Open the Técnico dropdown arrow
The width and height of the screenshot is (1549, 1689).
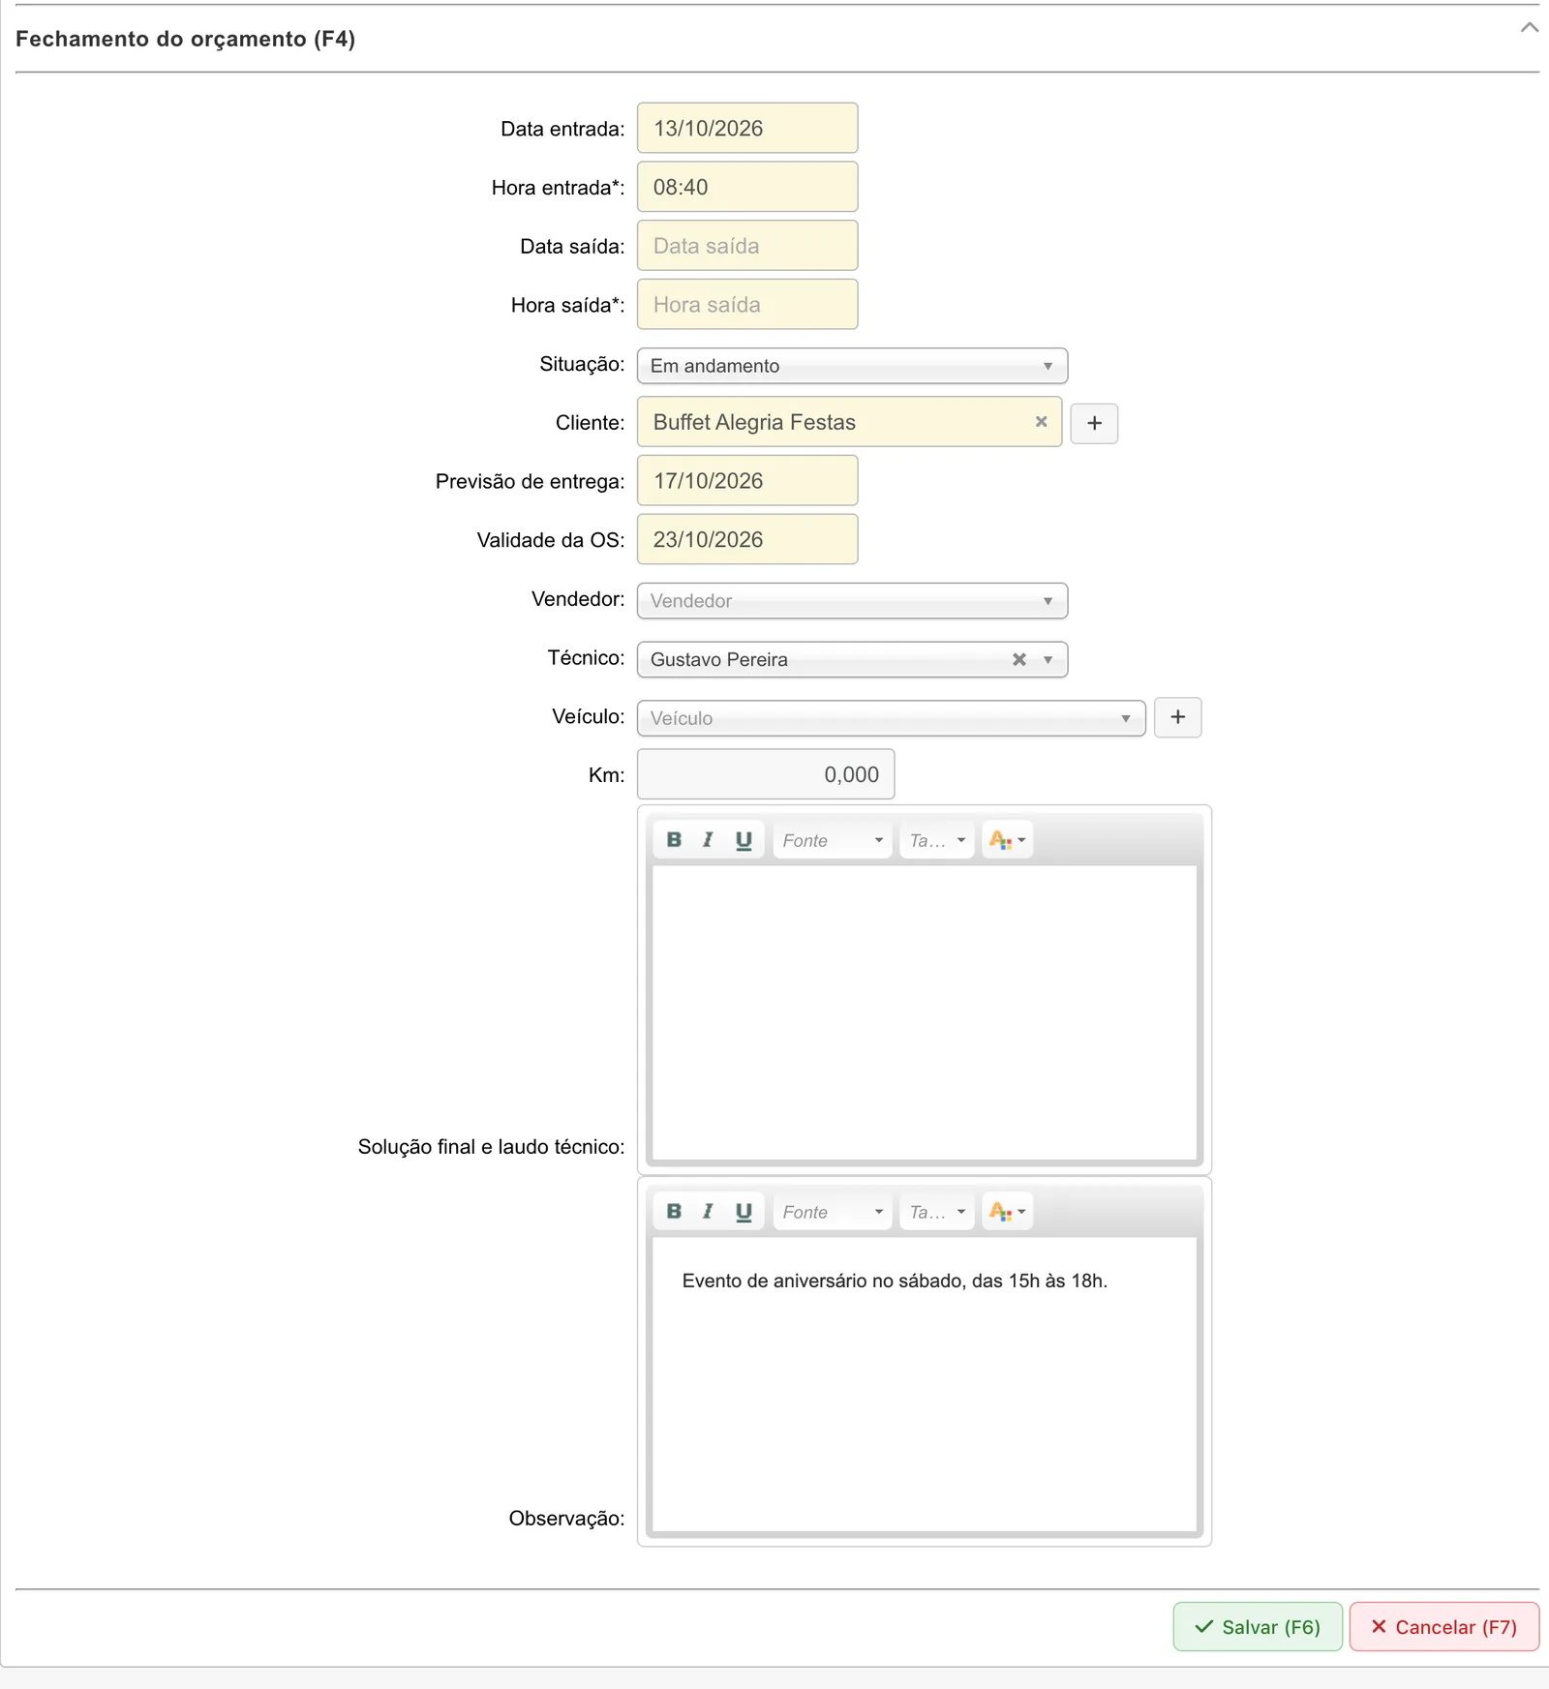1048,660
